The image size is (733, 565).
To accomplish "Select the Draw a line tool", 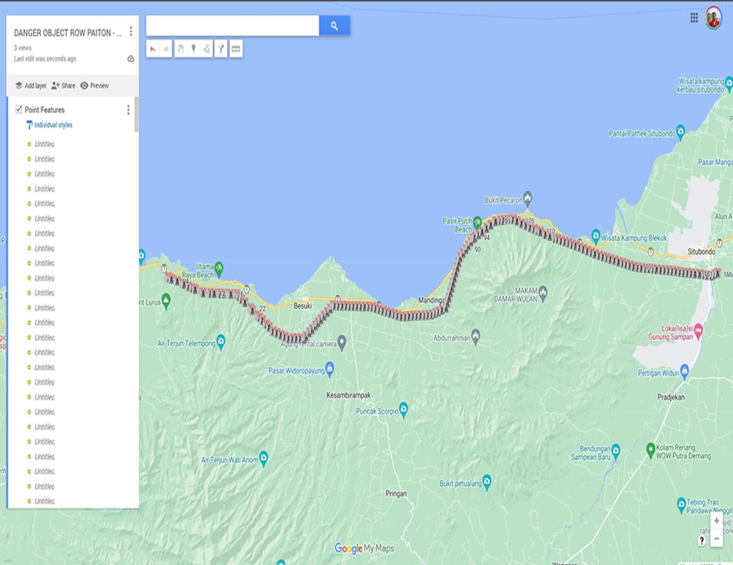I will click(x=206, y=49).
